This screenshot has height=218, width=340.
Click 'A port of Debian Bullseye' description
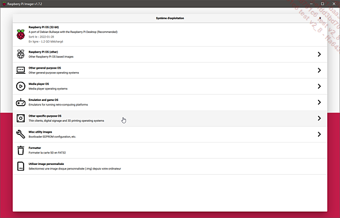(x=73, y=32)
